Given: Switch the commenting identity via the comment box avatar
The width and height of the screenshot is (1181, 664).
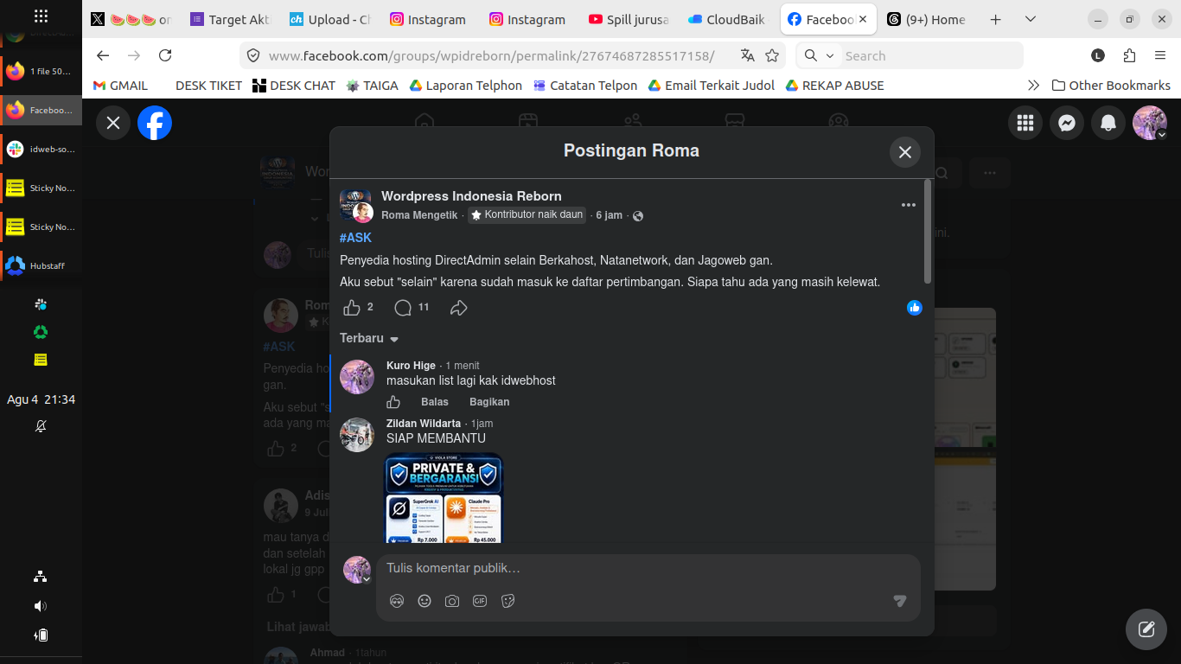Looking at the screenshot, I should tap(357, 570).
